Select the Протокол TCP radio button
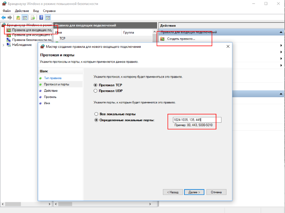The width and height of the screenshot is (285, 213). pyautogui.click(x=96, y=85)
